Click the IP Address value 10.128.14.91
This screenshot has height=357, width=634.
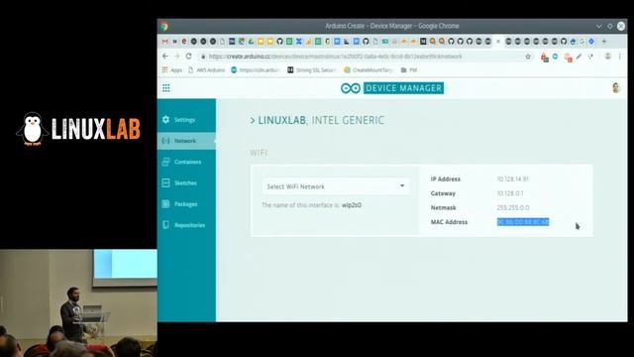point(513,178)
